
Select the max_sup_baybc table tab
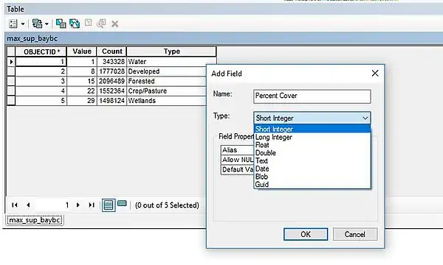[x=35, y=220]
